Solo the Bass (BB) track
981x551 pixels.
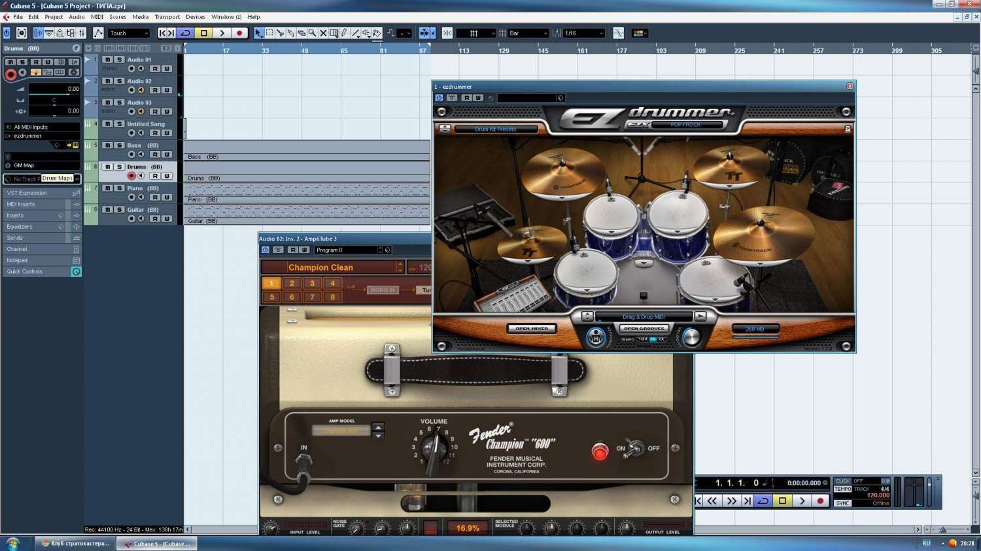pyautogui.click(x=119, y=145)
